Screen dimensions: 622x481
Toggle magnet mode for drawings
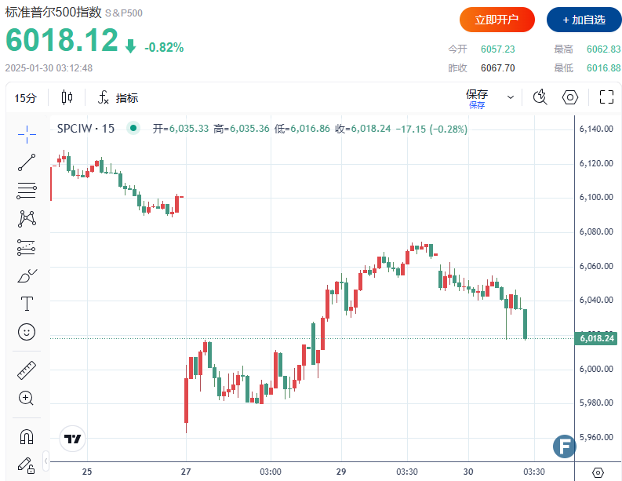click(x=27, y=436)
